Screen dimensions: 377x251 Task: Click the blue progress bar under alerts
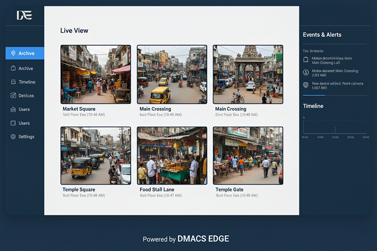[314, 96]
